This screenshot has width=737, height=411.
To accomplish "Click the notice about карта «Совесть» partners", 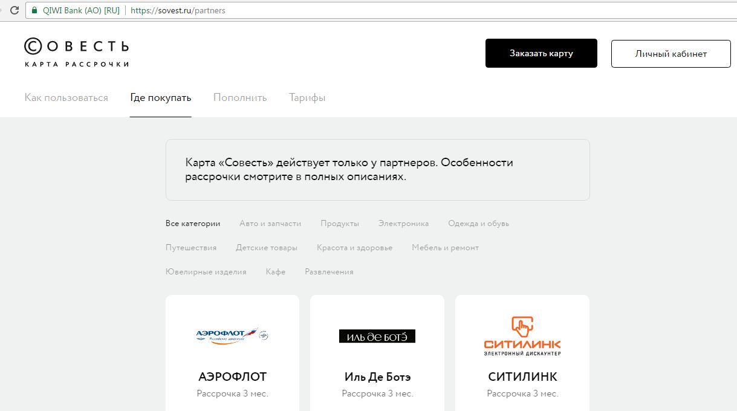I will 378,170.
